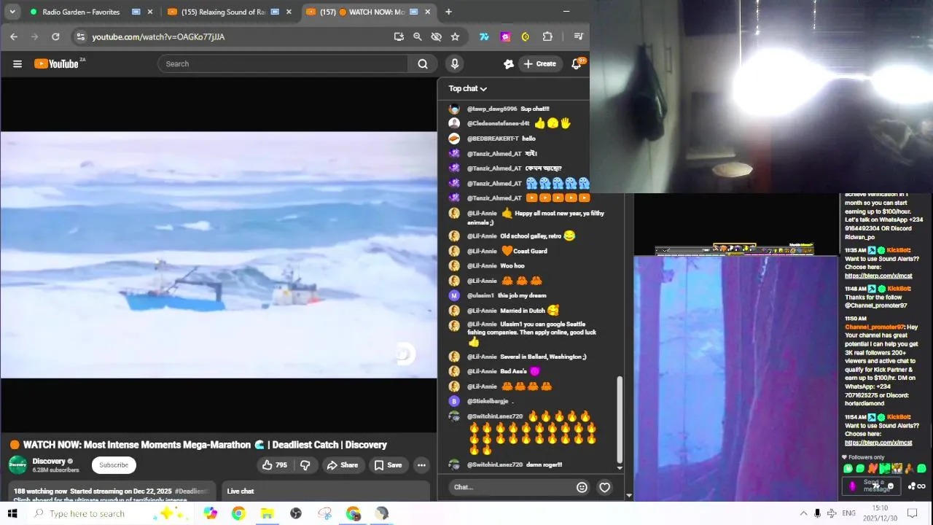Click the Deadliest Catch video player
Screen dimensions: 933x525
coord(219,255)
